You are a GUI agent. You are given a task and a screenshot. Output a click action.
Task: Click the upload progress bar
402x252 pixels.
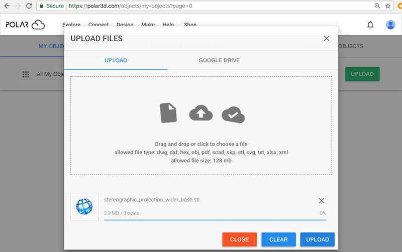click(x=215, y=220)
